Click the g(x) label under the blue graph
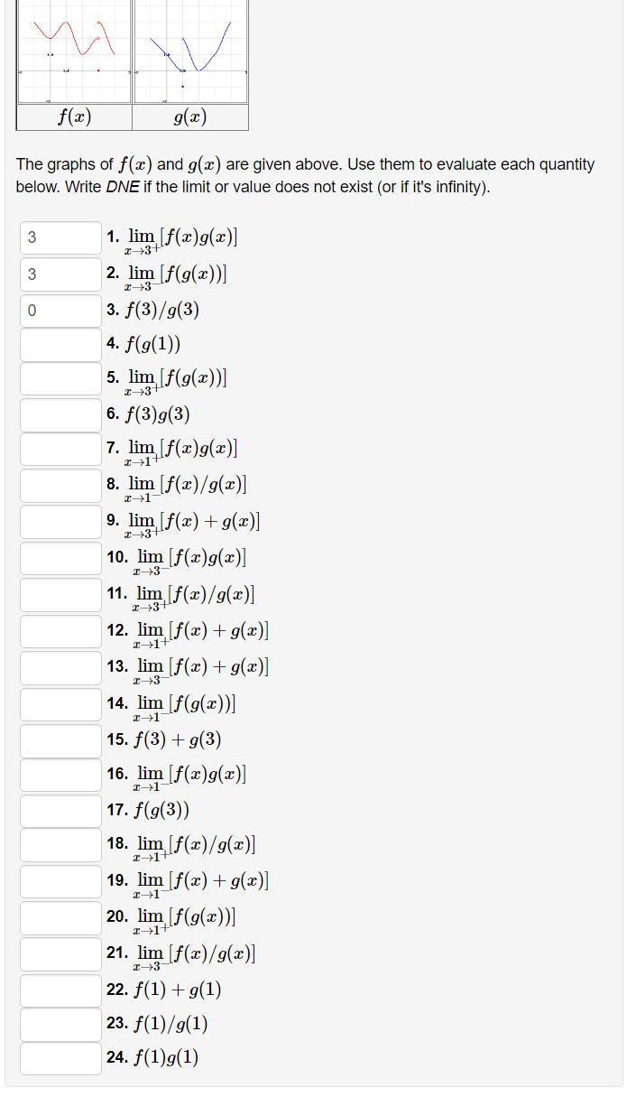The width and height of the screenshot is (636, 1106). click(x=189, y=116)
